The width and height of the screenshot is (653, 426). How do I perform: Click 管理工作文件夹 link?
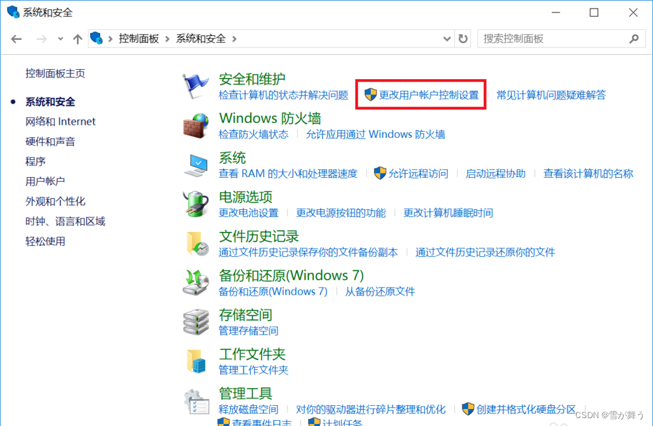tap(253, 370)
